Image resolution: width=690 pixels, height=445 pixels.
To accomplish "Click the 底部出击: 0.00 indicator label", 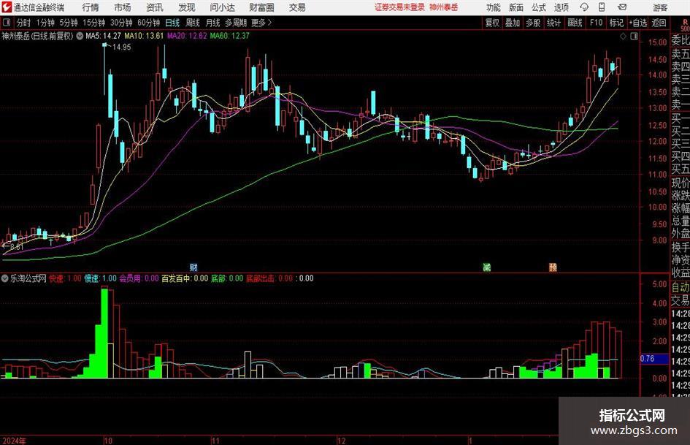I will [269, 278].
